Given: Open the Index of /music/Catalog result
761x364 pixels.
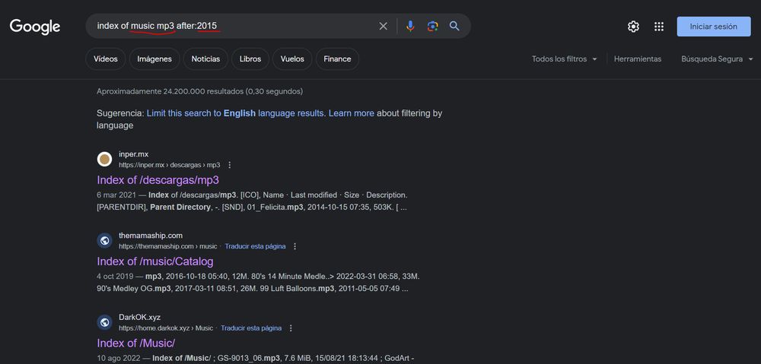Looking at the screenshot, I should [155, 261].
